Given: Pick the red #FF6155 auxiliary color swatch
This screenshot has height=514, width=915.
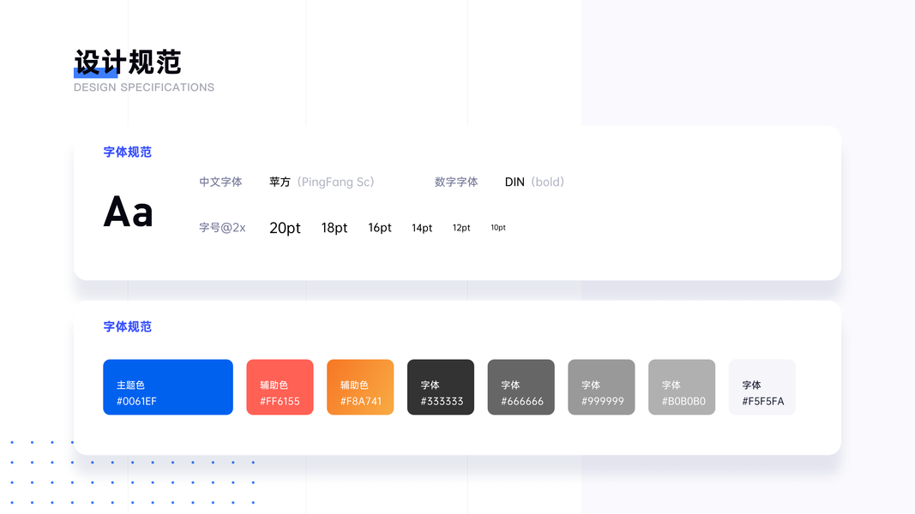Looking at the screenshot, I should click(x=280, y=387).
